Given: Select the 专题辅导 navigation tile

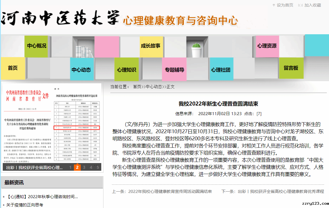Looking at the screenshot, I should [x=174, y=70].
